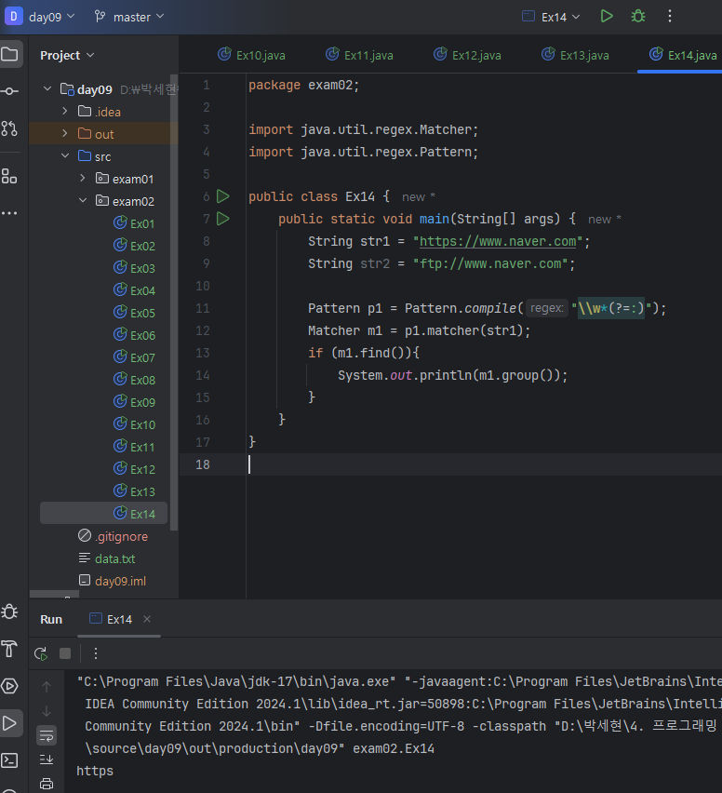
Task: Toggle soft-wrap in Run console
Action: (47, 735)
